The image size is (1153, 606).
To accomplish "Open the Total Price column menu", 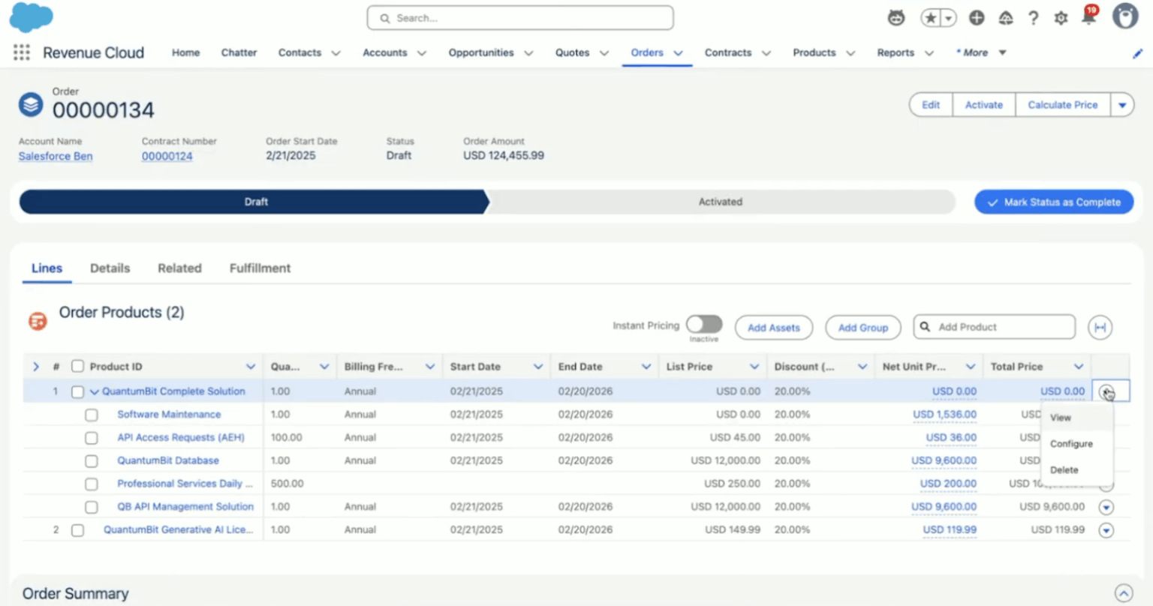I will [1079, 367].
